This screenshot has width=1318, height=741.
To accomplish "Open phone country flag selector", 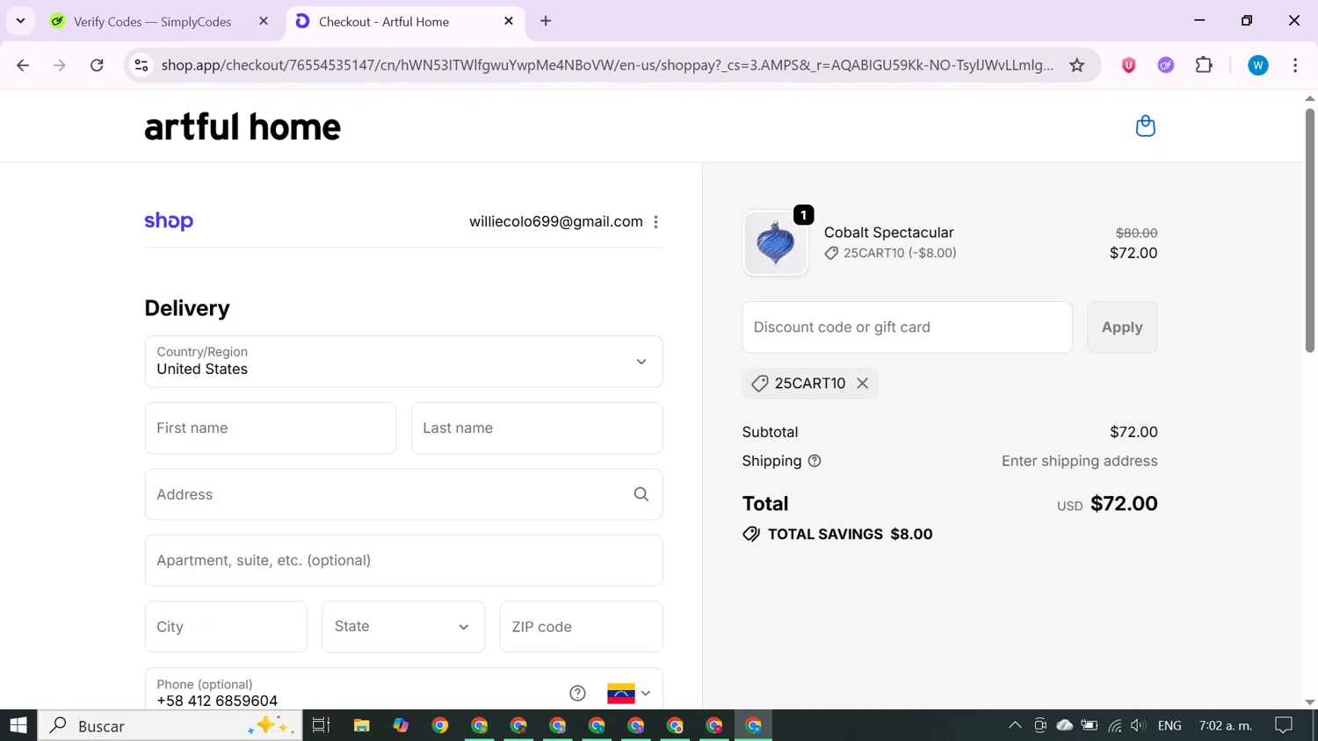I will [x=629, y=694].
